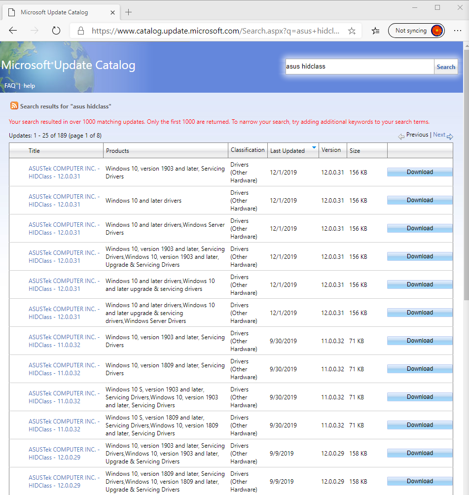Reload the page with refresh icon
Screen dimensions: 469x495
click(56, 31)
